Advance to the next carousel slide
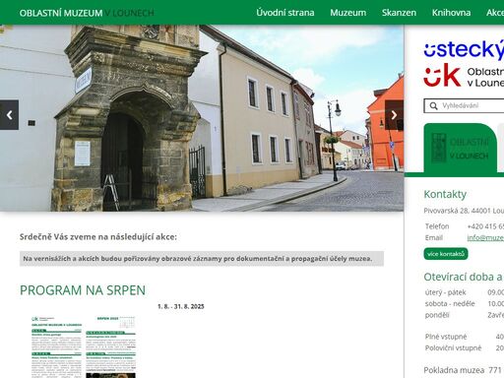The height and width of the screenshot is (378, 504). (x=394, y=115)
